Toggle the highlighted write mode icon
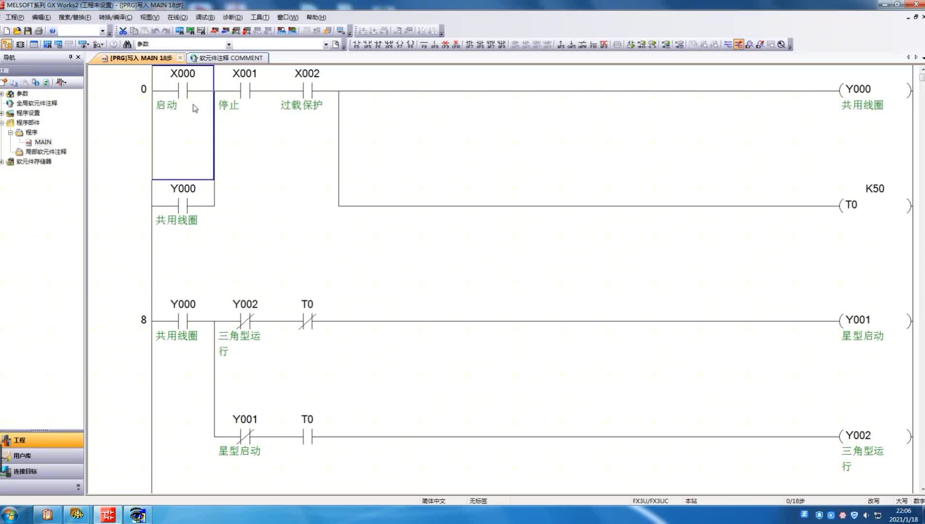The width and height of the screenshot is (925, 524). point(739,44)
